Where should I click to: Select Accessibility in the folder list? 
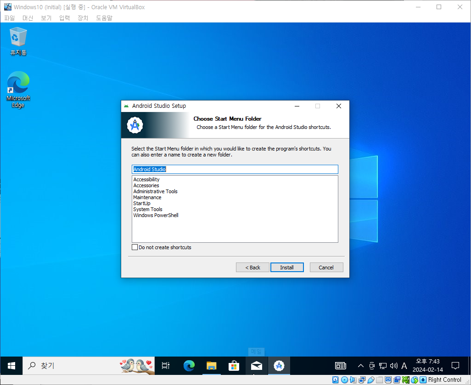146,179
